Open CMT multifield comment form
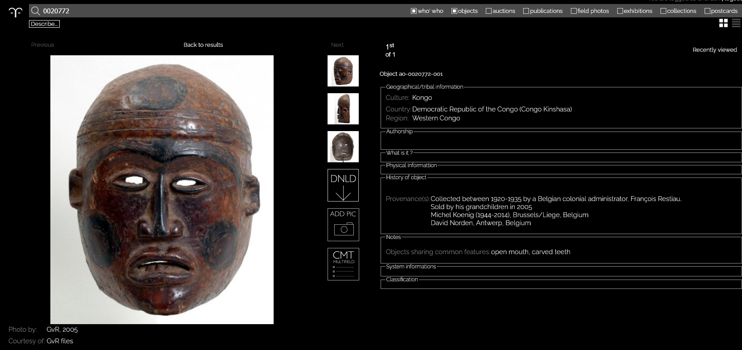742x350 pixels. (343, 264)
